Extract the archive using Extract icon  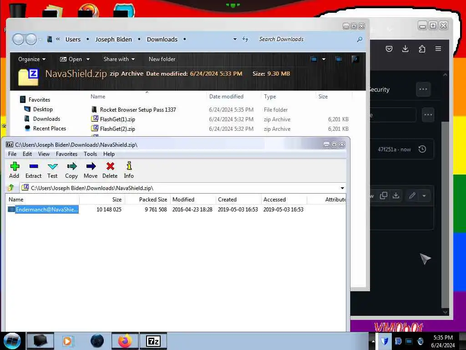click(33, 170)
